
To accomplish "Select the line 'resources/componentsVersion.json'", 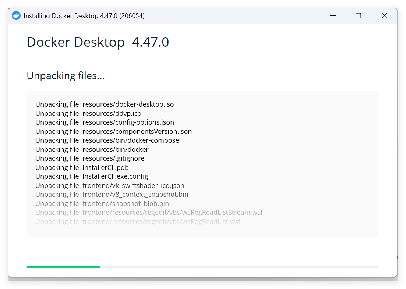I will click(x=114, y=131).
